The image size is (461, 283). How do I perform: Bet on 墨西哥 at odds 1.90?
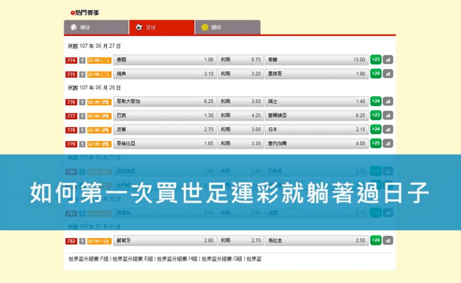[x=317, y=74]
